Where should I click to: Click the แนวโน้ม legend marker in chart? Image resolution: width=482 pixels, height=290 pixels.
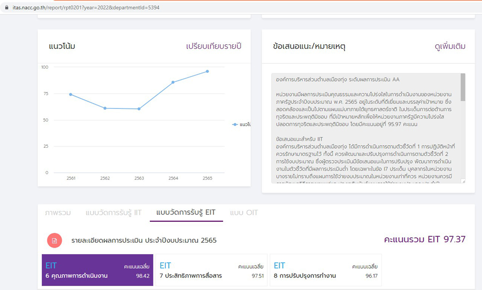click(x=235, y=124)
